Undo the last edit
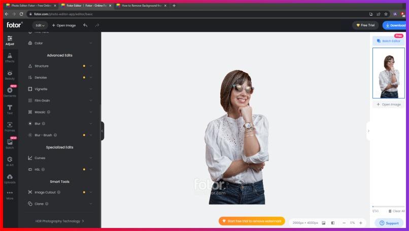This screenshot has height=231, width=409. click(85, 25)
